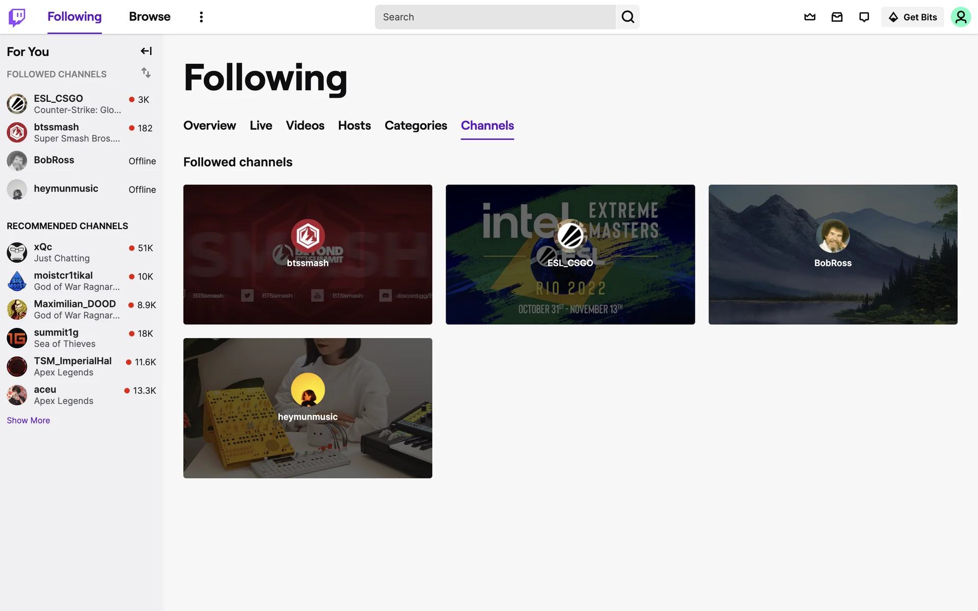Image resolution: width=978 pixels, height=611 pixels.
Task: Click xQc avatar in recommended channels
Action: click(17, 253)
